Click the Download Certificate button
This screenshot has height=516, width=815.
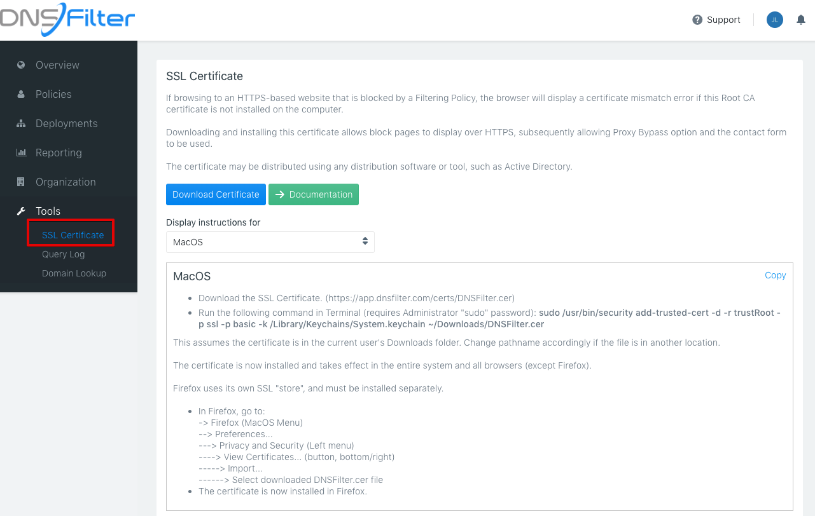(216, 194)
